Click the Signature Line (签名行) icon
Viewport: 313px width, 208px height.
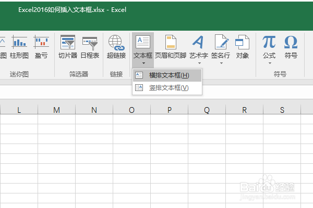pyautogui.click(x=221, y=42)
